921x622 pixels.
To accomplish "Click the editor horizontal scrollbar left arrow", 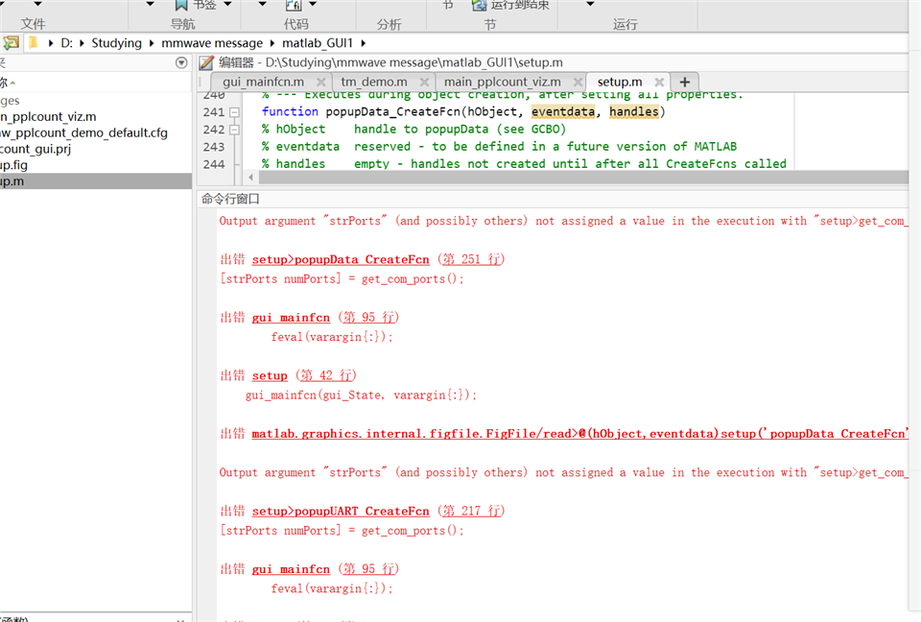I will [x=250, y=177].
